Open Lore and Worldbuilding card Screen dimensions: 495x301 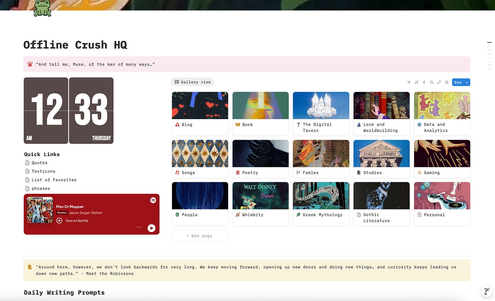pos(381,114)
